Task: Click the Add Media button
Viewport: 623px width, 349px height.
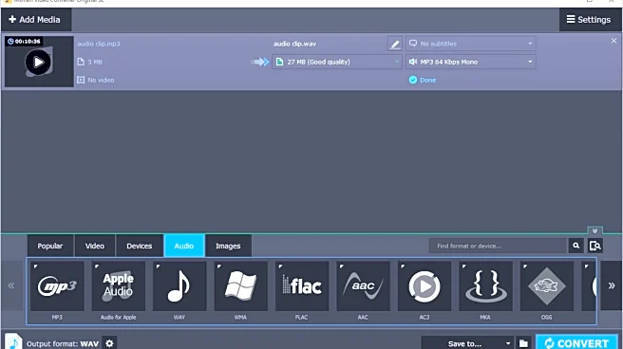Action: [35, 19]
